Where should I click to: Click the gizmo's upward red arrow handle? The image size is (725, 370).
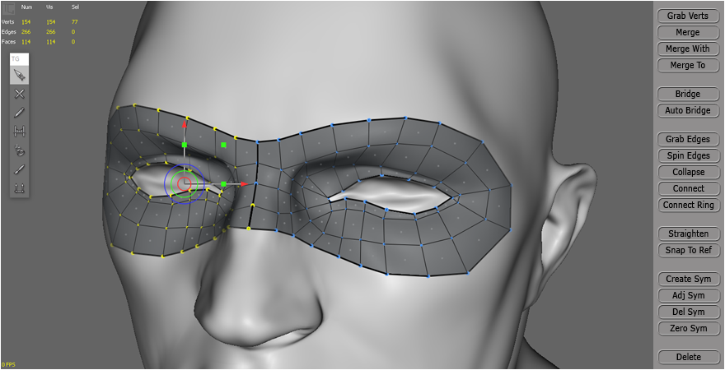click(x=185, y=126)
